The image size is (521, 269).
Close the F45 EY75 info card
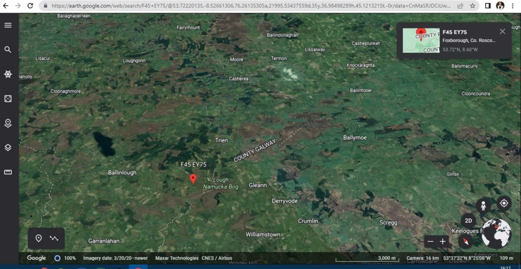pos(502,31)
